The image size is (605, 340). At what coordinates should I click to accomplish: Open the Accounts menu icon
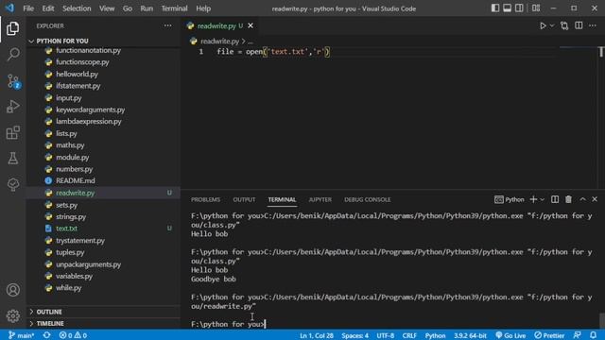(x=12, y=290)
